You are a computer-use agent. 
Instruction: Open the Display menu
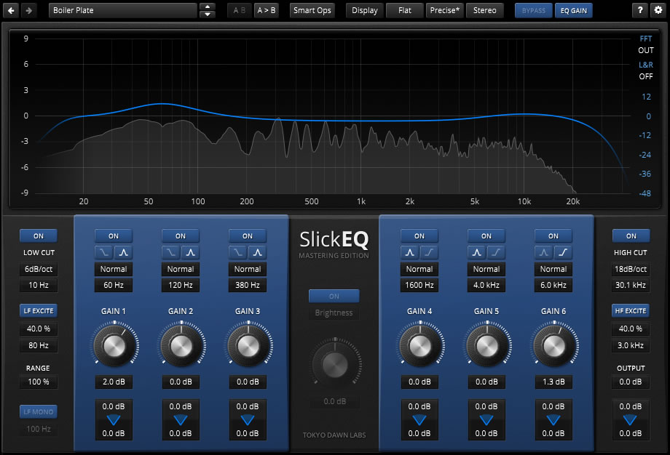pos(364,10)
